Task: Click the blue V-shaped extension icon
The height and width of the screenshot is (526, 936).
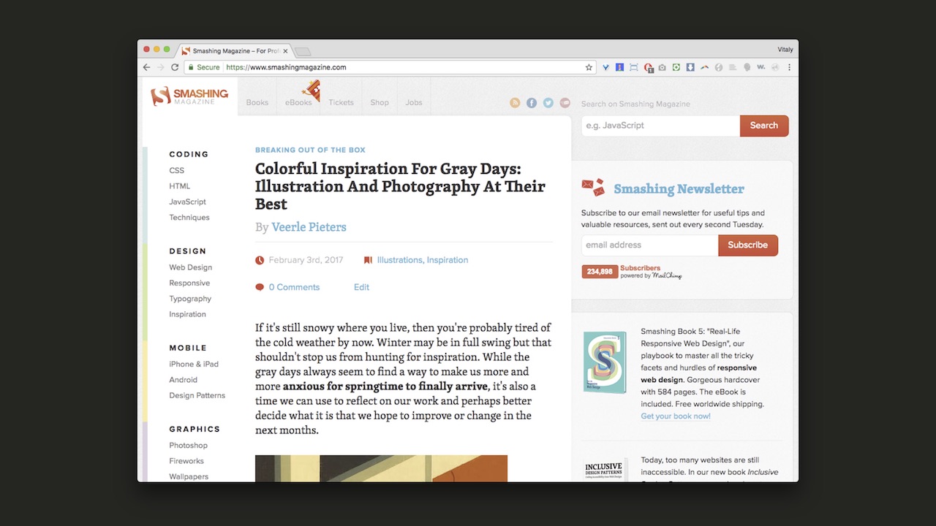Action: pos(605,67)
